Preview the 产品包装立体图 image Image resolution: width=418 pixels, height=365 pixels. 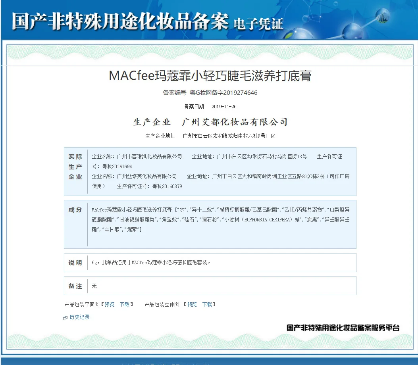click(x=192, y=304)
